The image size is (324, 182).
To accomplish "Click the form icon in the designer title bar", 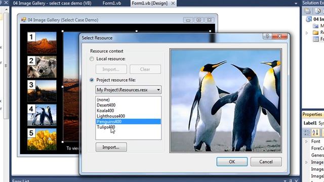I will coord(24,20).
